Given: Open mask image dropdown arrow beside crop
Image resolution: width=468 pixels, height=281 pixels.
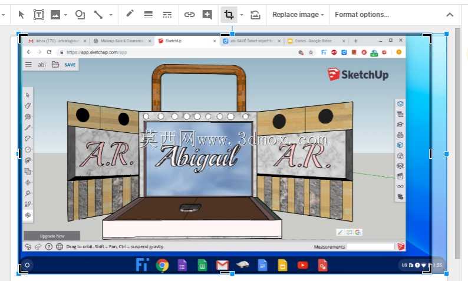Looking at the screenshot, I should (x=242, y=15).
